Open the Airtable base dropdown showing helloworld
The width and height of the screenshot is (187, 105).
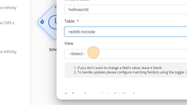[x=126, y=10]
